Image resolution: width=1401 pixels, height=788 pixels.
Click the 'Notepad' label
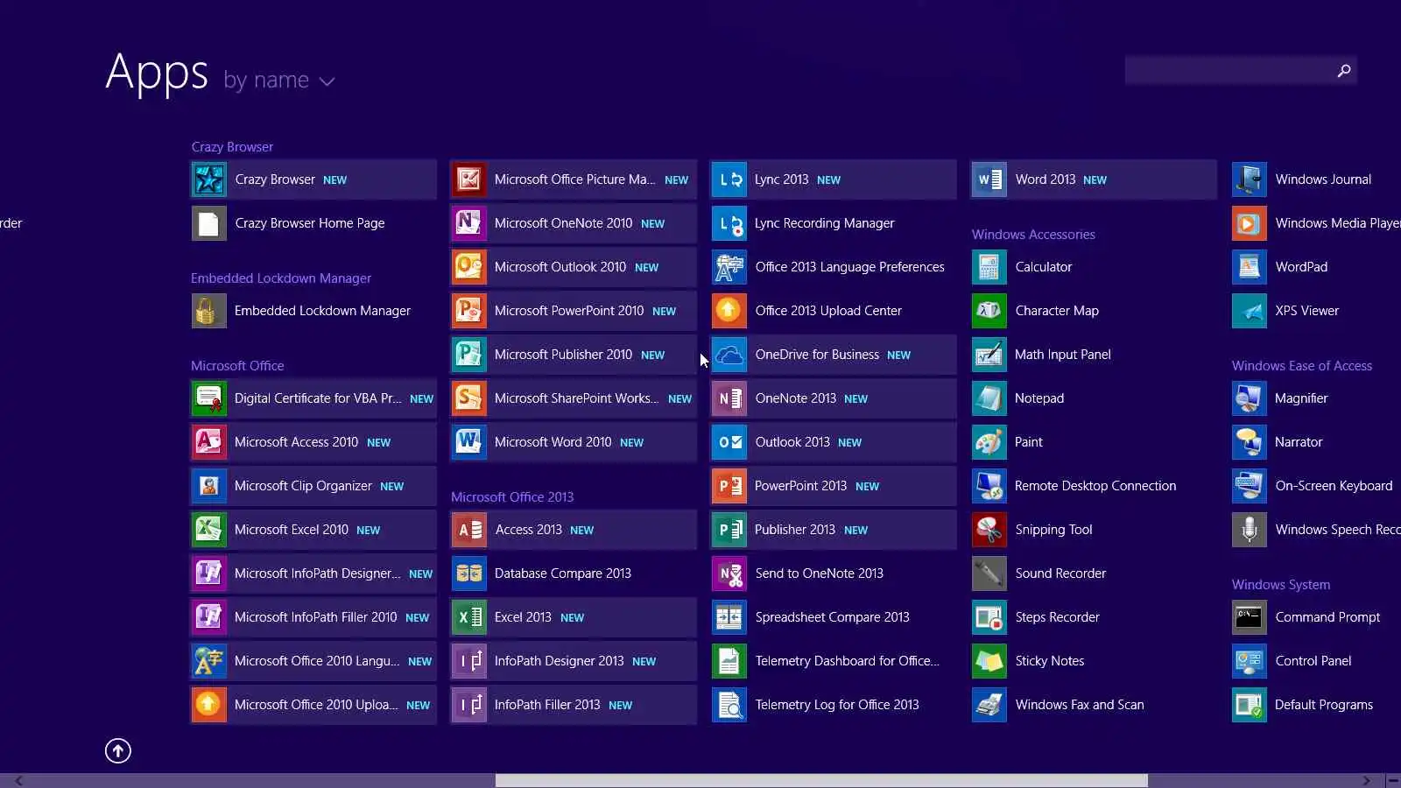pos(1039,398)
